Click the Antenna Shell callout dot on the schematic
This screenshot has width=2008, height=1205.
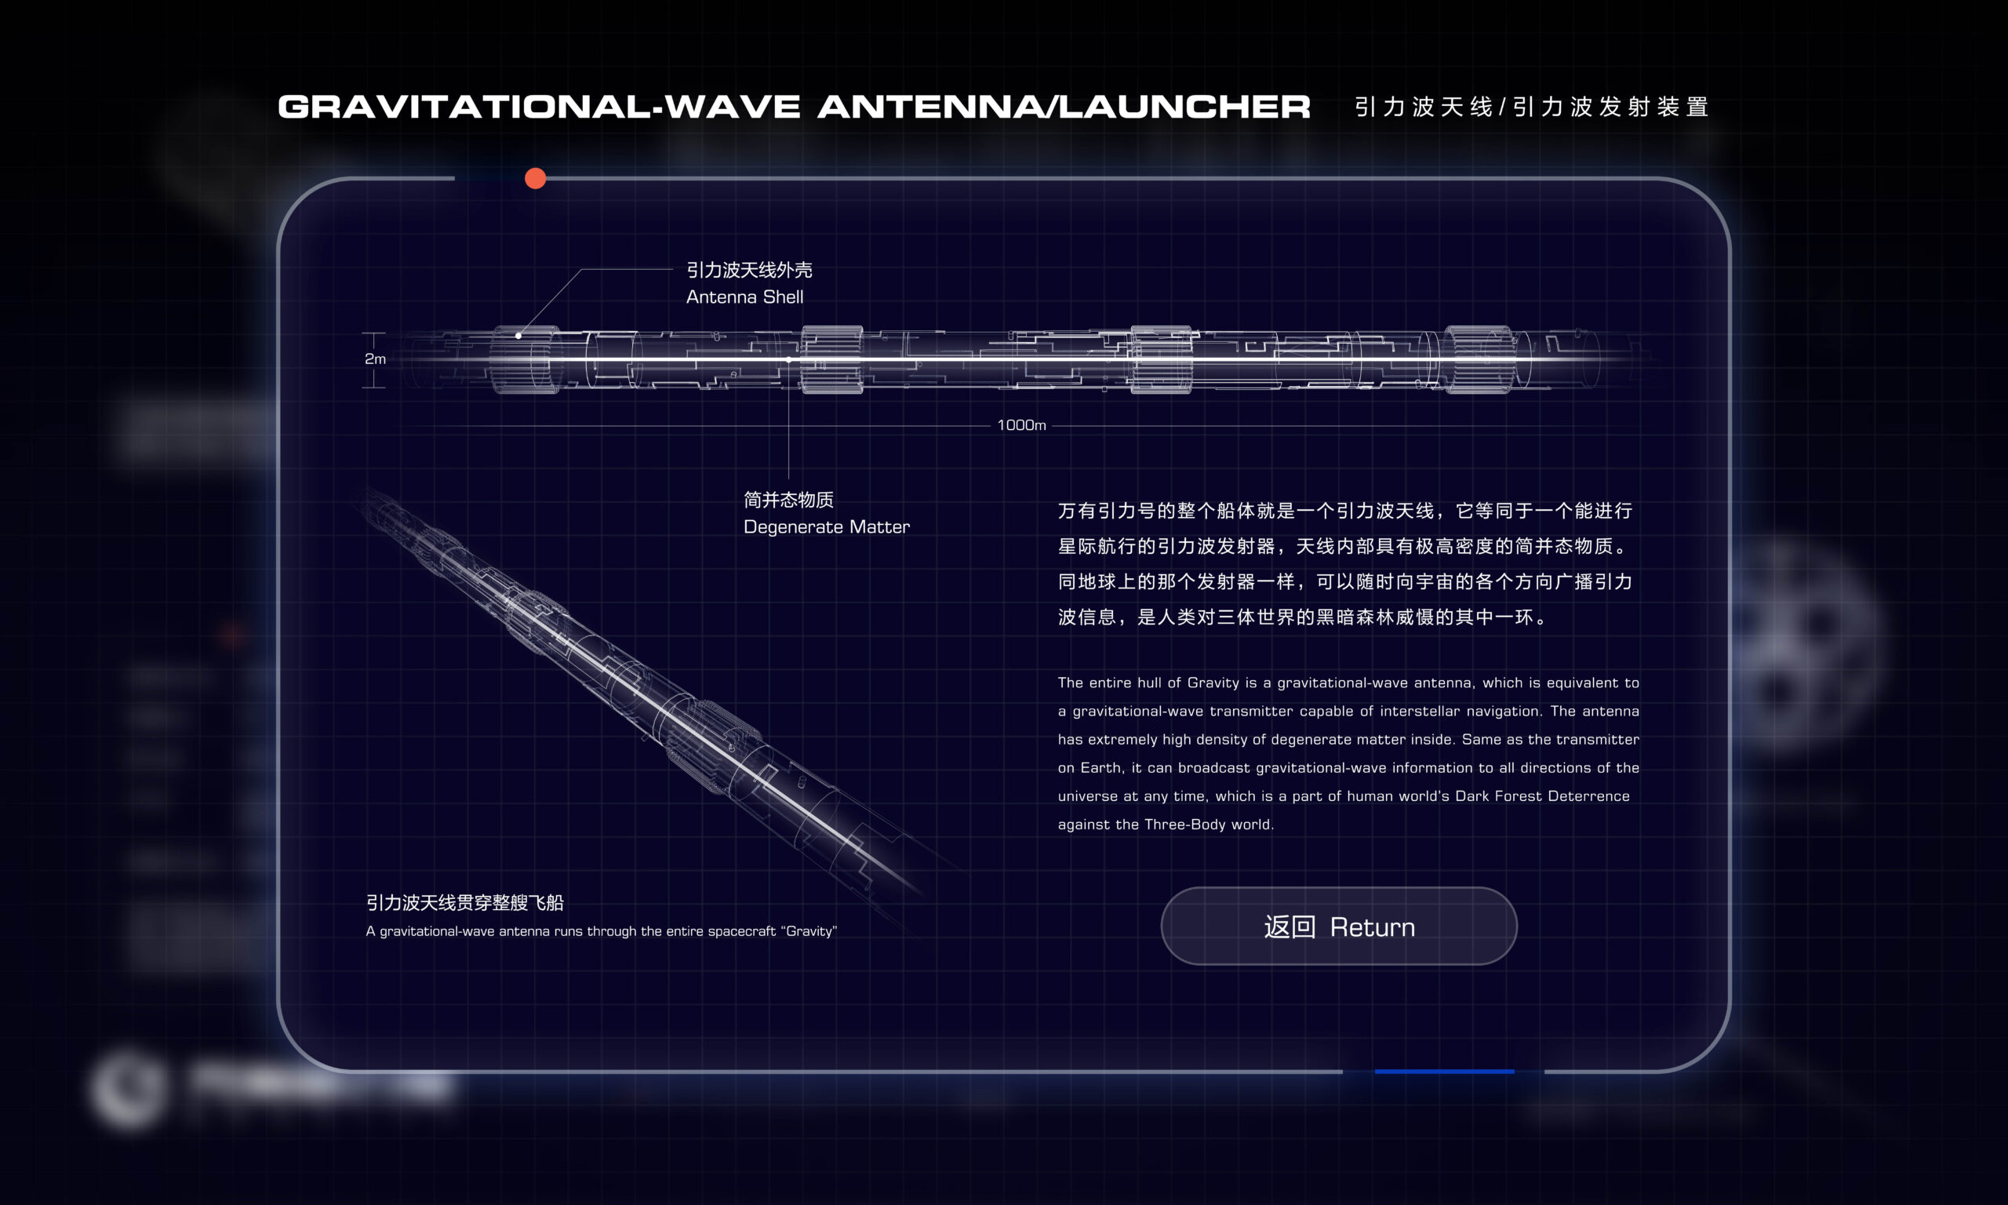518,335
